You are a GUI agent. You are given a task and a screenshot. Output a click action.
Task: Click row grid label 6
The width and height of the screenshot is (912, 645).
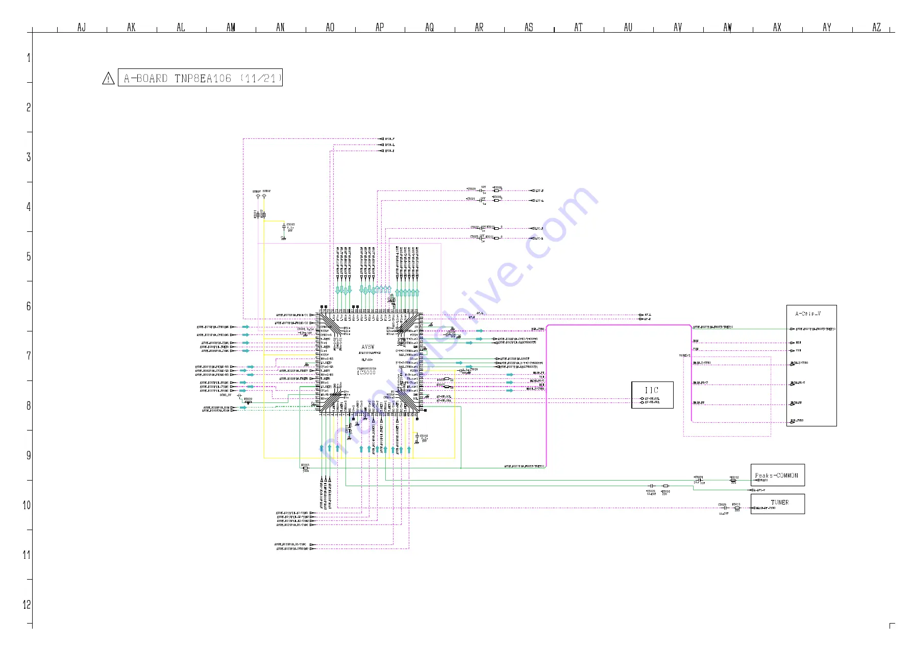29,306
